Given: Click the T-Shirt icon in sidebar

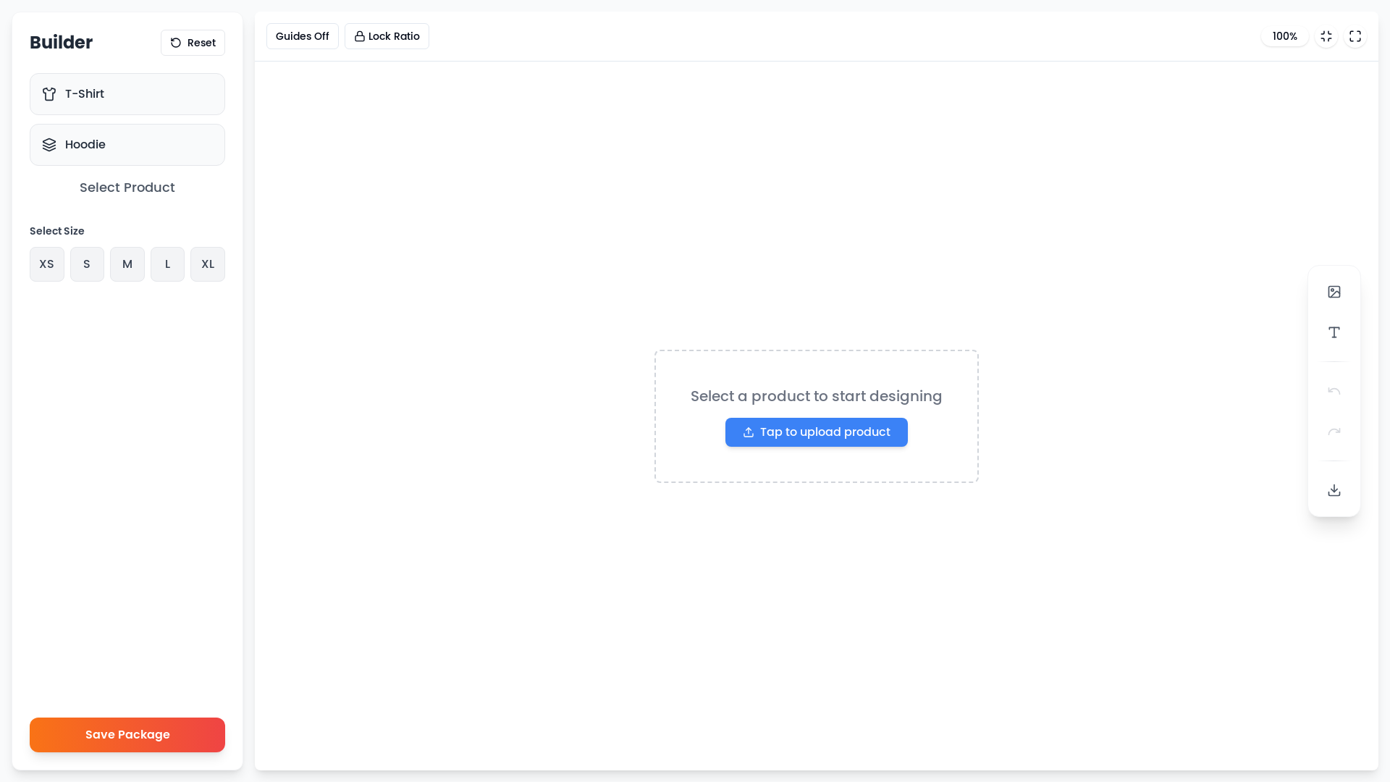Looking at the screenshot, I should [x=49, y=94].
